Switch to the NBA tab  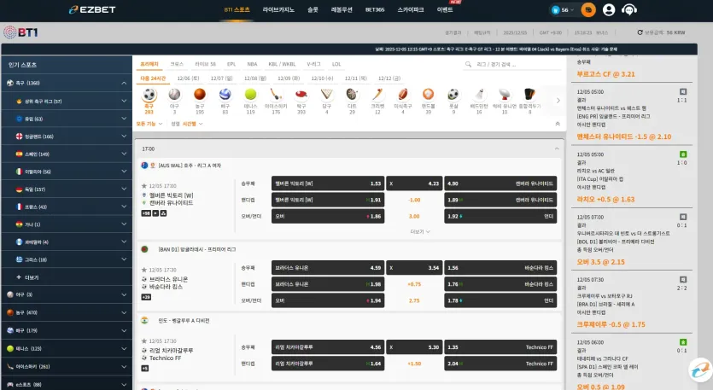coord(252,64)
